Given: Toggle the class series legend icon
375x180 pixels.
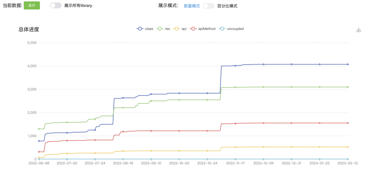Looking at the screenshot, I should (x=140, y=29).
